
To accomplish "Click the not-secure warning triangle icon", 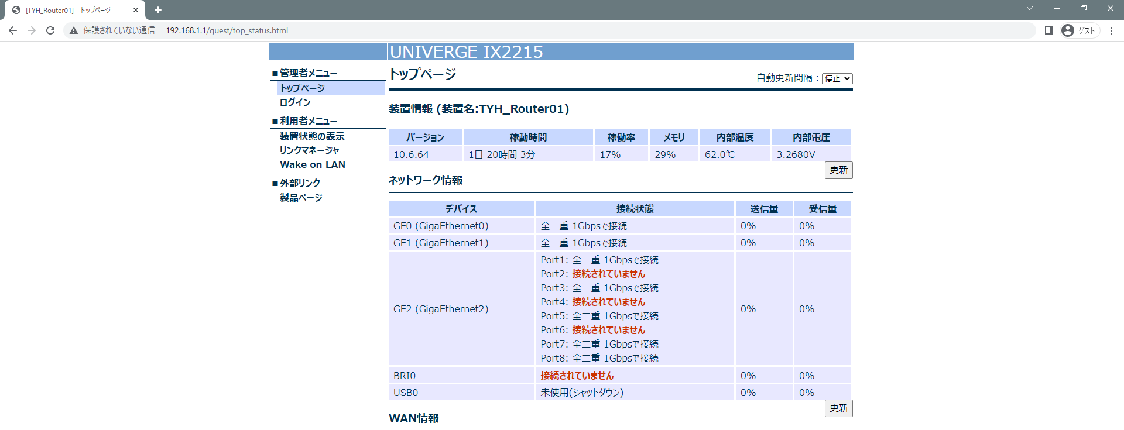I will tap(74, 30).
